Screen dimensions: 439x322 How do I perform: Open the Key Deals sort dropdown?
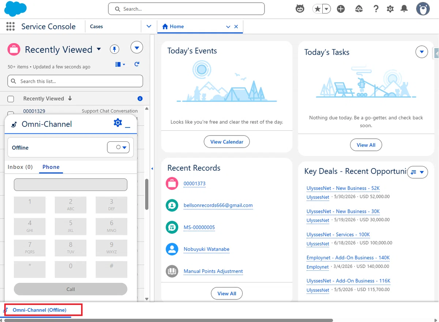click(x=418, y=172)
